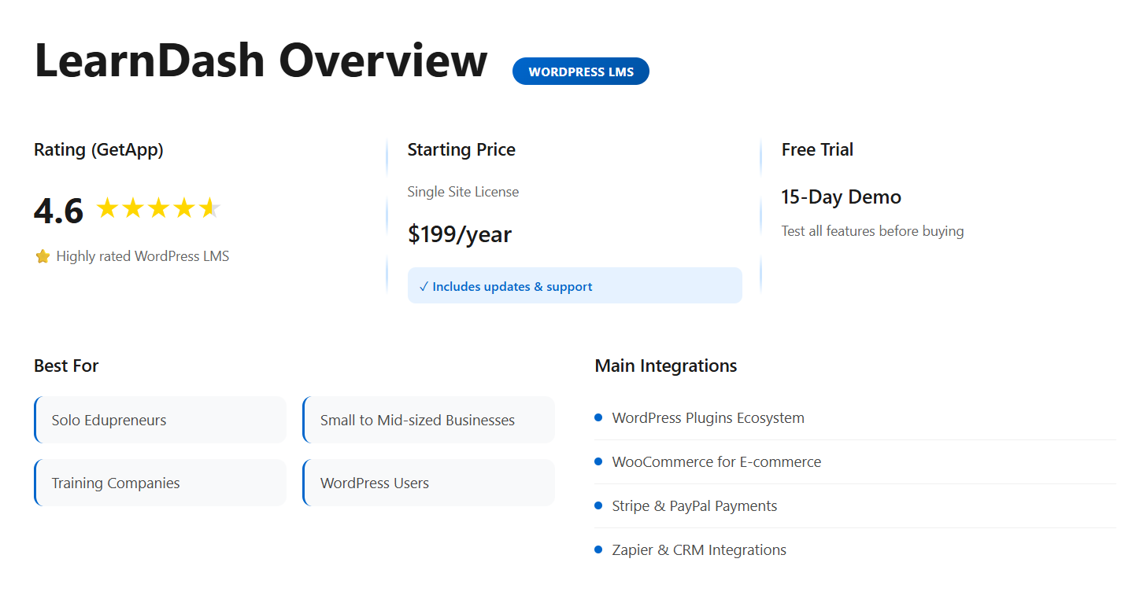
Task: Click the 15-Day Demo text
Action: coord(841,197)
